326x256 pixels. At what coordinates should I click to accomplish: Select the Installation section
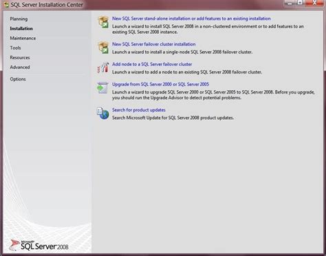pos(21,28)
